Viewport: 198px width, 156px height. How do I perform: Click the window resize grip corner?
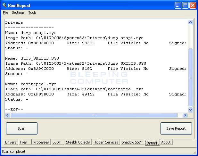[x=194, y=152]
